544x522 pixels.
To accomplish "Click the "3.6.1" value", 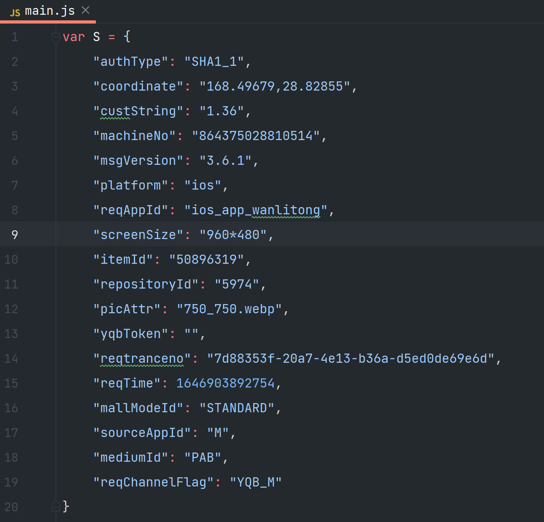I will (x=225, y=161).
